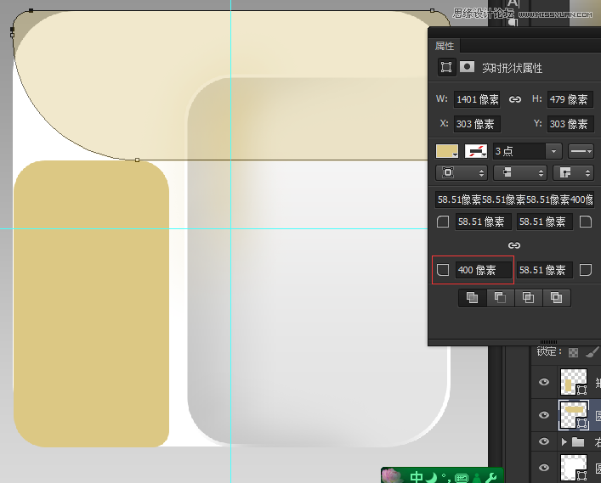
Task: Click the combined corner radii text field
Action: (515, 199)
